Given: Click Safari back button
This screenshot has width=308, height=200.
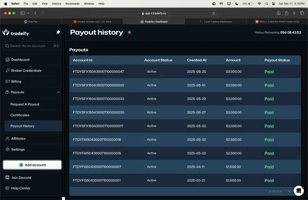Looking at the screenshot, I should 35,13.
